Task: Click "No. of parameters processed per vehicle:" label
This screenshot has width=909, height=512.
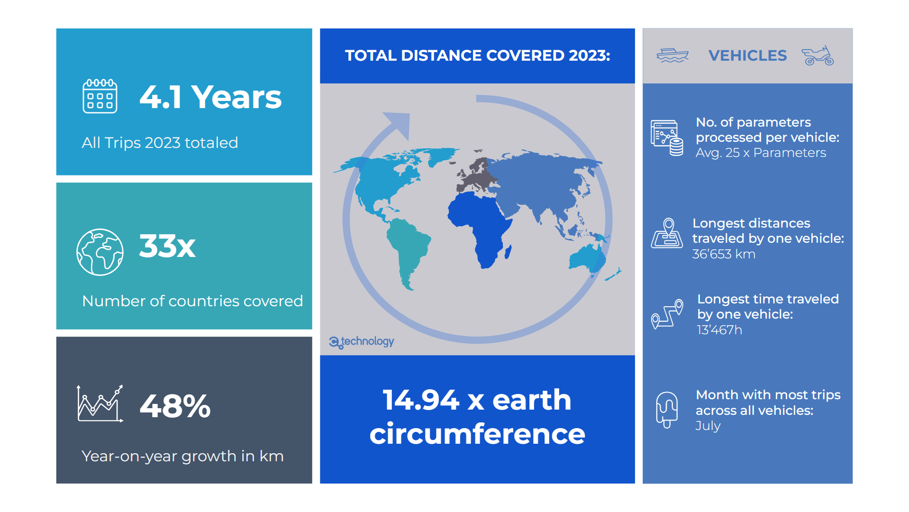Action: (767, 130)
